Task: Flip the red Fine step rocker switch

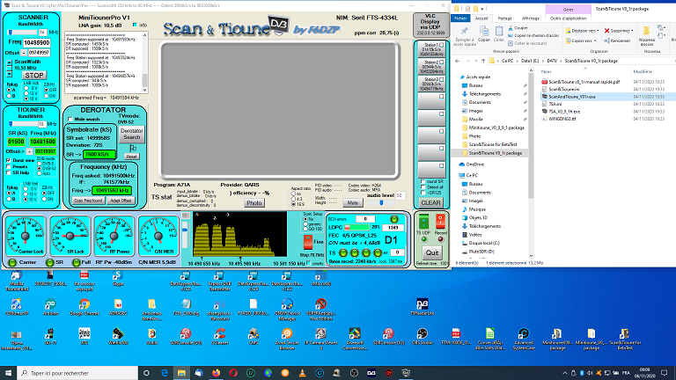Action: point(308,242)
